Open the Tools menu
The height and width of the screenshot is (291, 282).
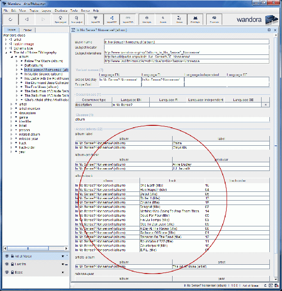[74, 11]
